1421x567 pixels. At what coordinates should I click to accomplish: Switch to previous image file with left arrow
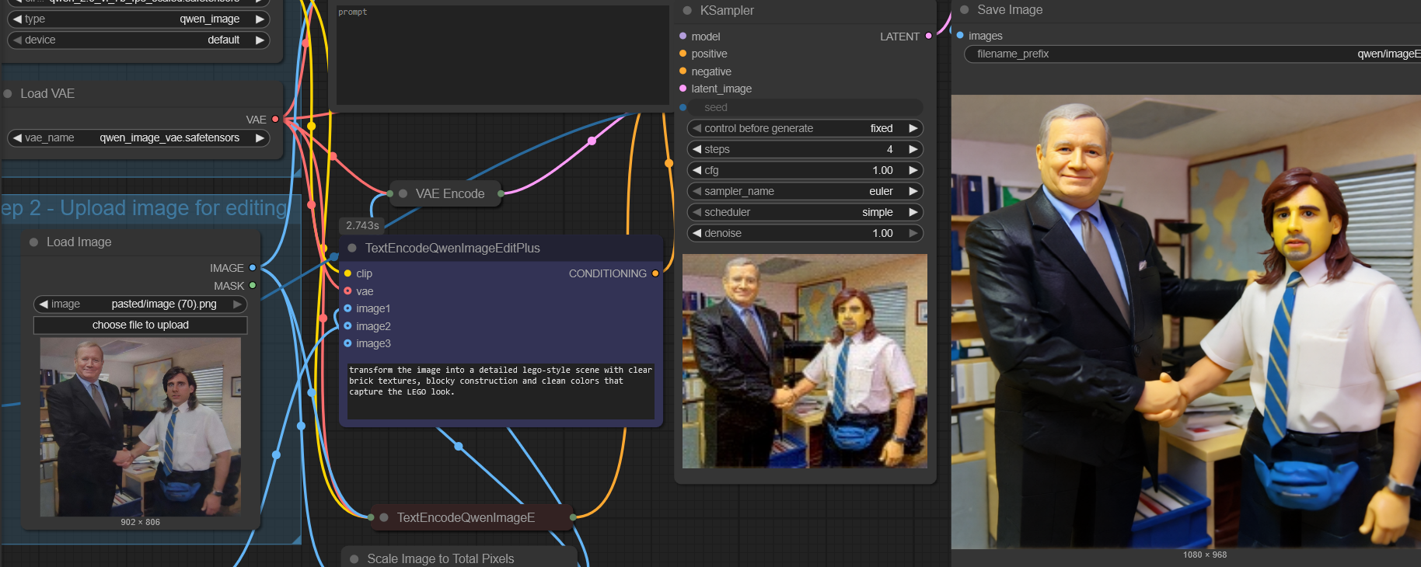tap(44, 304)
